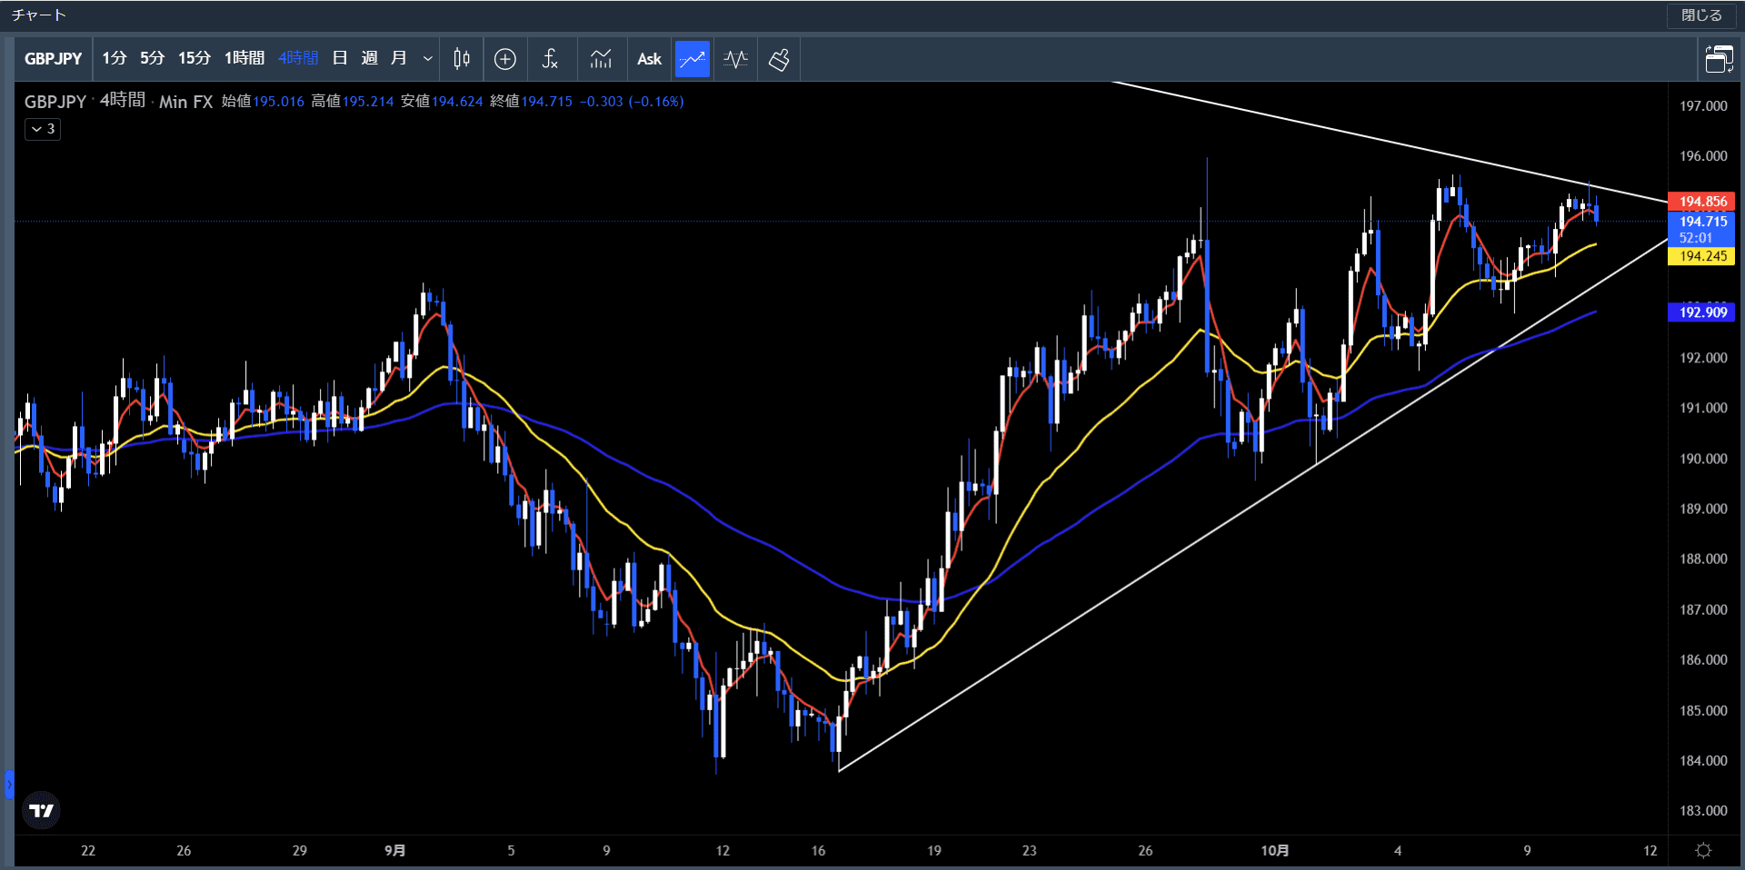The image size is (1745, 870).
Task: Select the 1時間 timeframe
Action: tap(244, 58)
